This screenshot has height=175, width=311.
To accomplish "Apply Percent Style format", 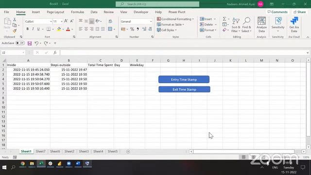I will [x=132, y=29].
